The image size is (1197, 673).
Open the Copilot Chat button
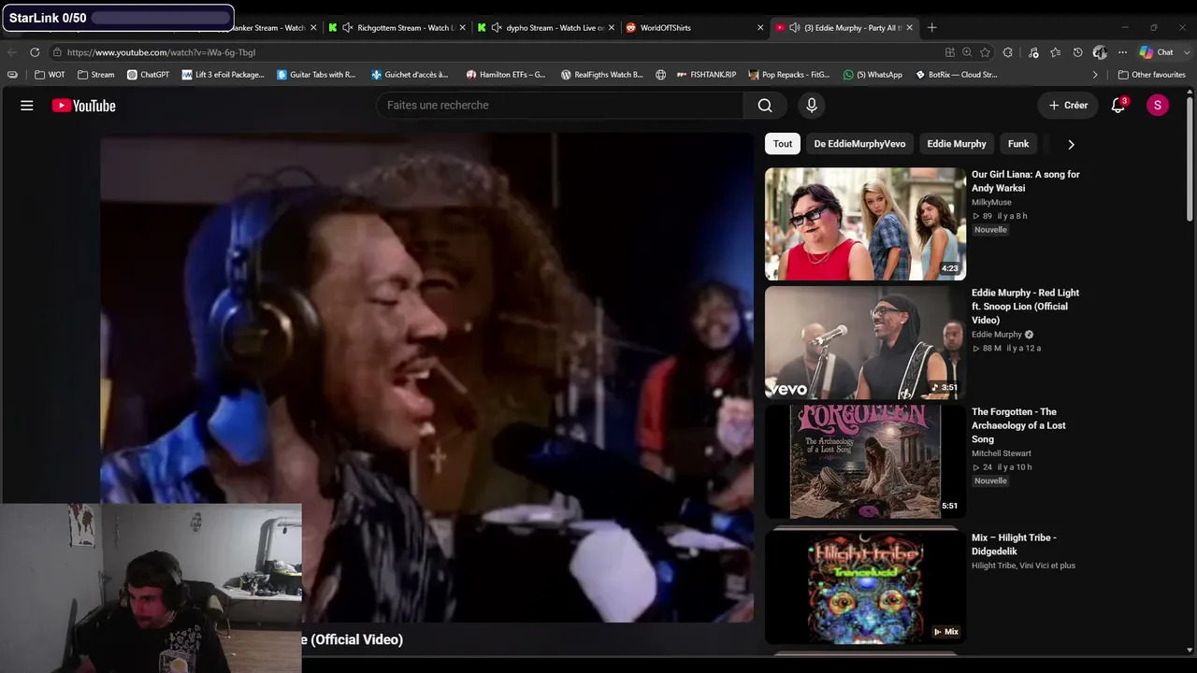[x=1156, y=52]
